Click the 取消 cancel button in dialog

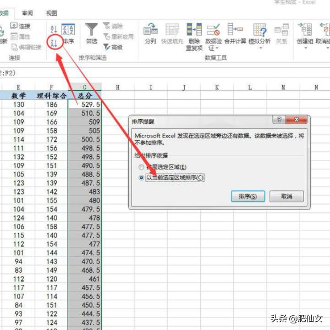coord(287,196)
